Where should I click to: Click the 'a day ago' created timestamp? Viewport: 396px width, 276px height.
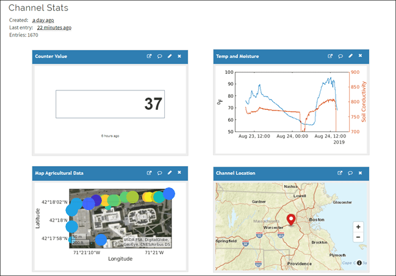[x=43, y=20]
